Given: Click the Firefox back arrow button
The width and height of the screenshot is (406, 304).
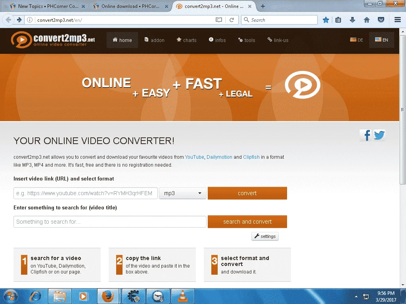Looking at the screenshot, I should 8,20.
